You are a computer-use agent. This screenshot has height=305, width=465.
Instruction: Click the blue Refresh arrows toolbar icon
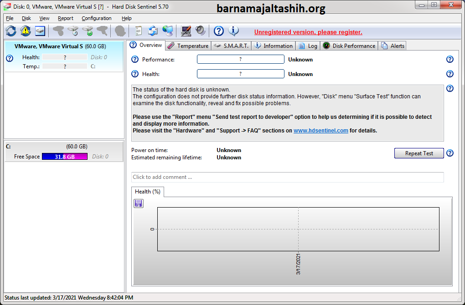coord(11,31)
